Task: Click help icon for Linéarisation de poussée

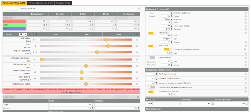Action: pyautogui.click(x=245, y=91)
